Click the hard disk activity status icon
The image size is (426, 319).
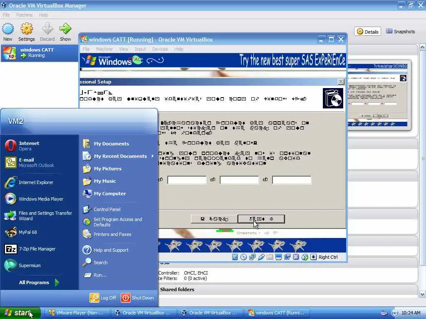pyautogui.click(x=235, y=257)
